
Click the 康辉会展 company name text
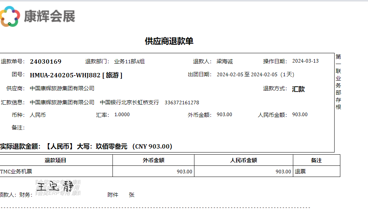(50, 17)
